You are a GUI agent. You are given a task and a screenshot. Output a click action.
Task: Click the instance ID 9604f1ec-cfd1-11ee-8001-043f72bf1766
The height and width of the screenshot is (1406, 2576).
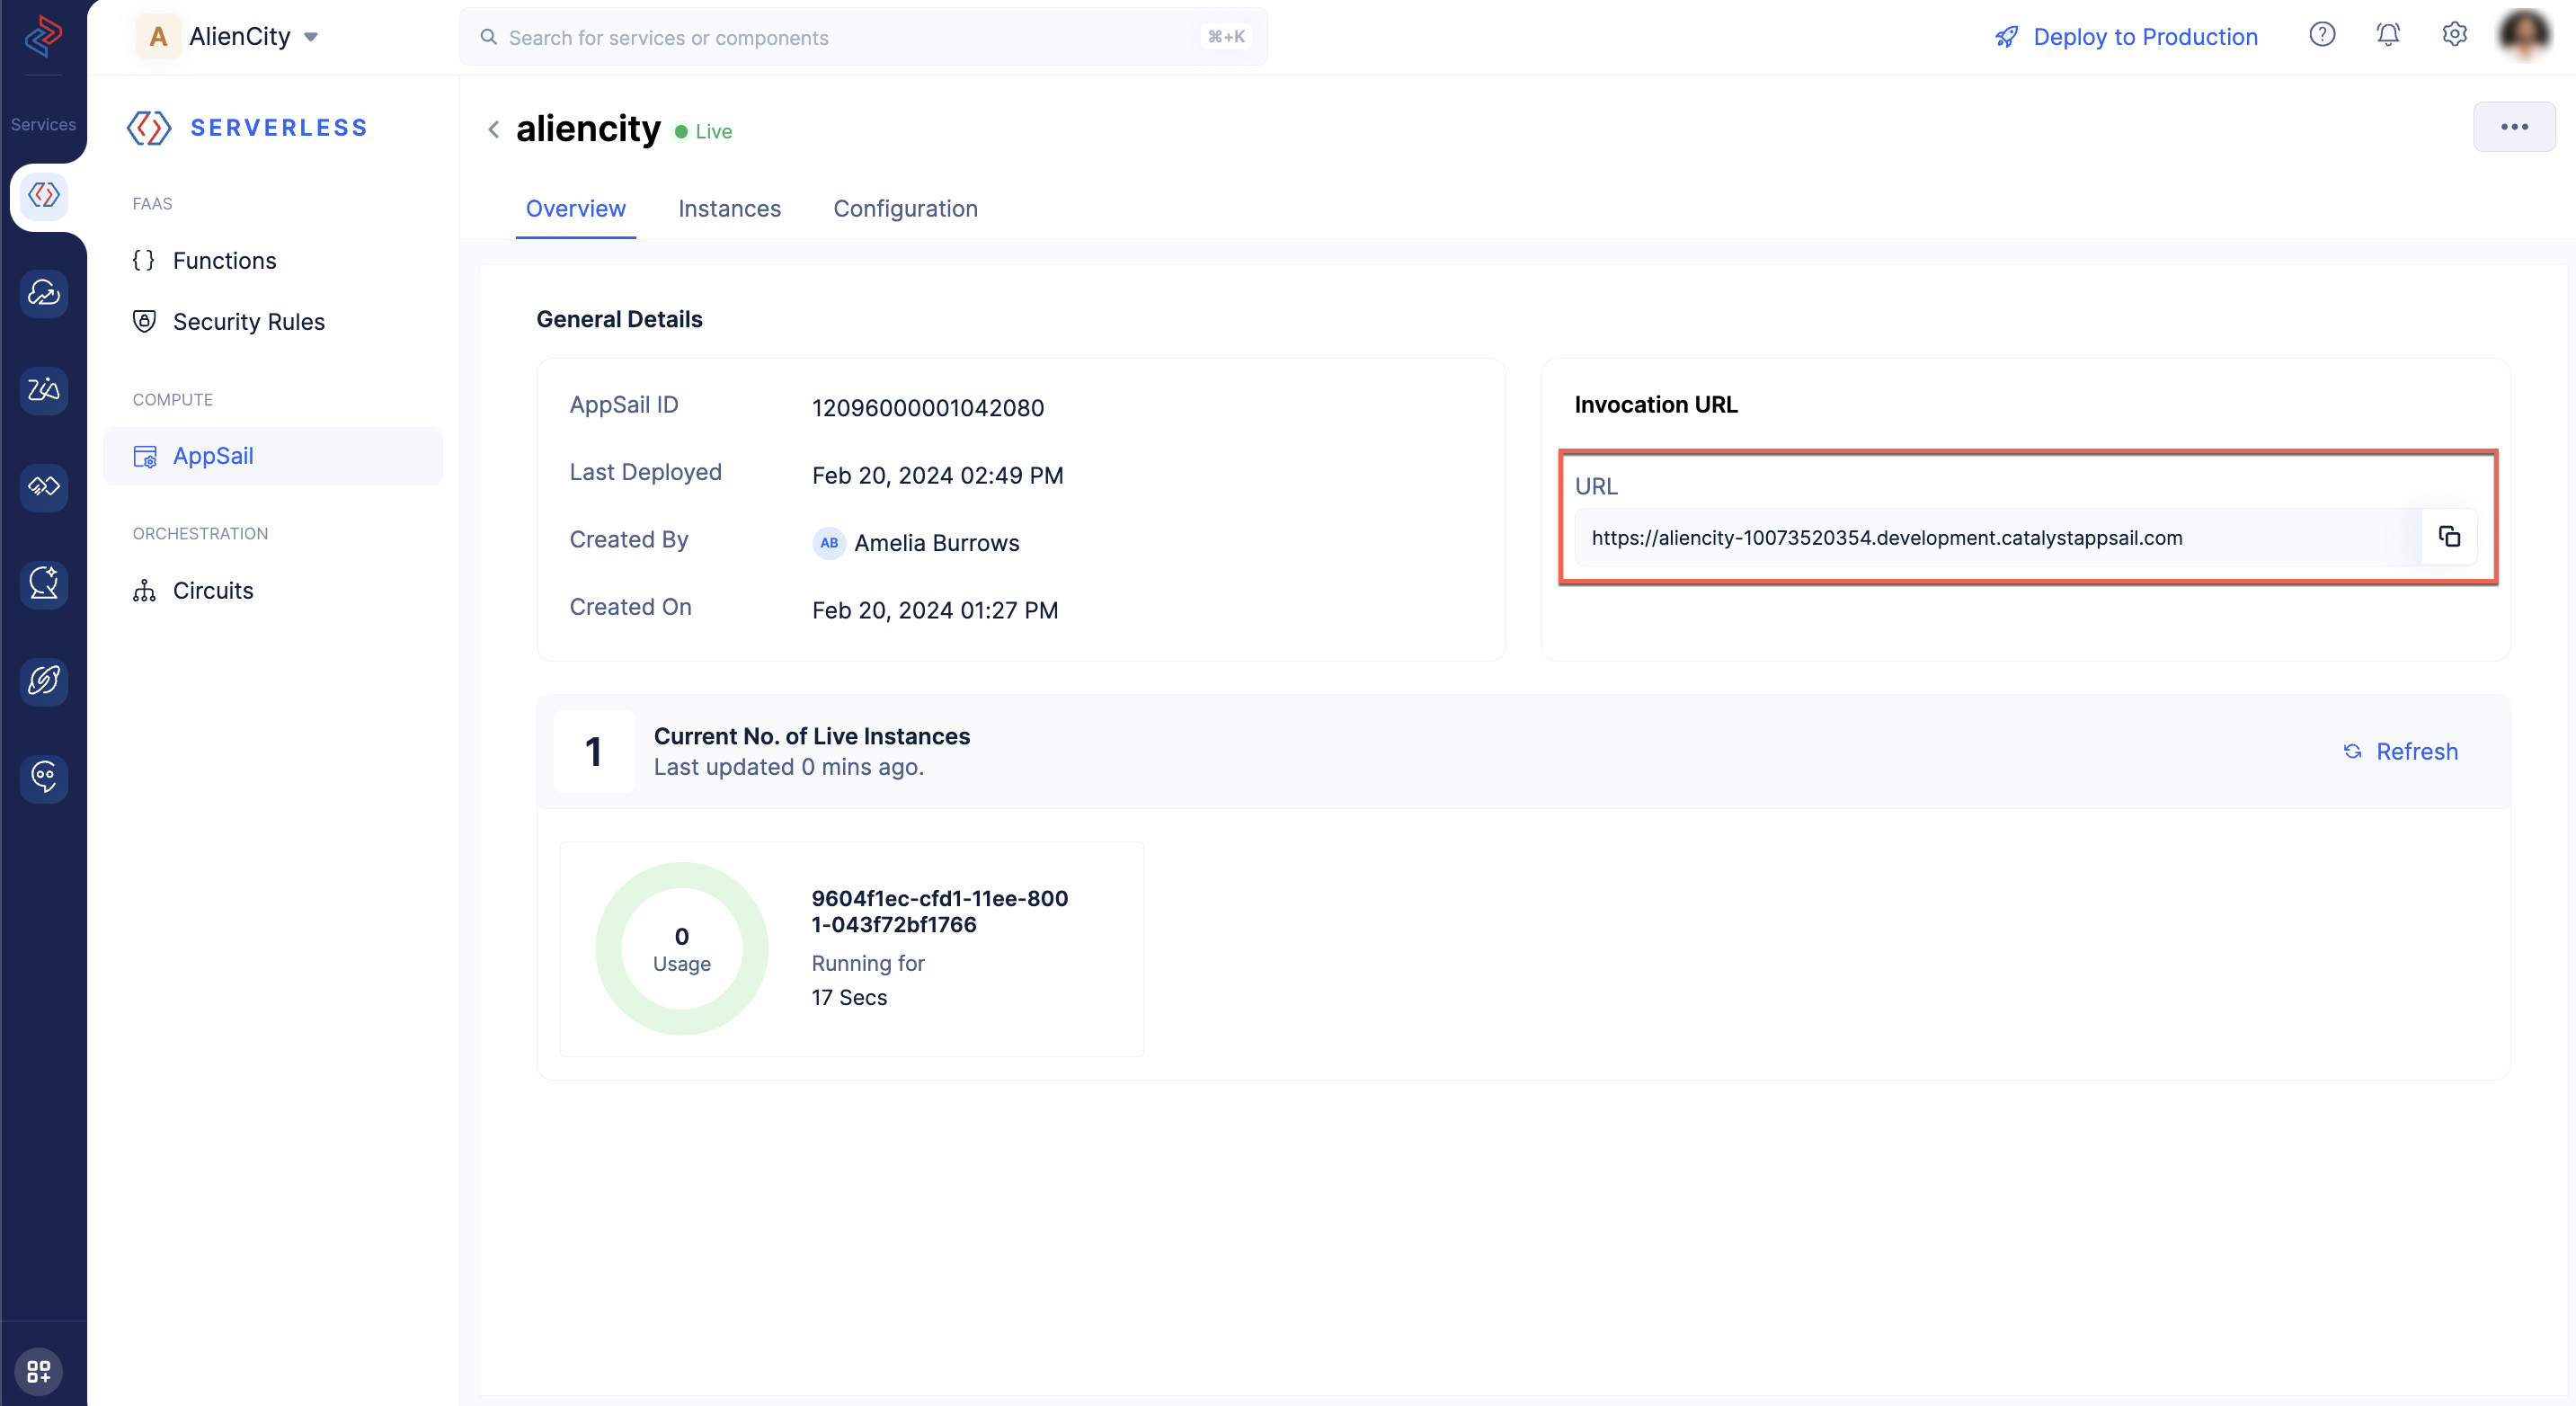[940, 912]
